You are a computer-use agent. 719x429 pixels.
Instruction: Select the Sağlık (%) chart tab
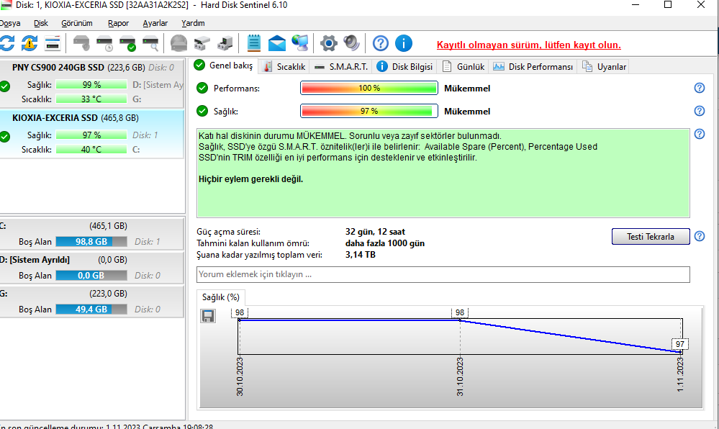point(221,297)
